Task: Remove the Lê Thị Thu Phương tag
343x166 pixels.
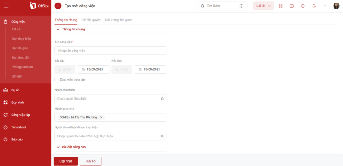Action: (x=101, y=117)
